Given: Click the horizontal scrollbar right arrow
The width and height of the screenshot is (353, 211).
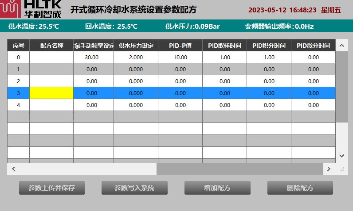Looking at the screenshot, I should click(329, 169).
